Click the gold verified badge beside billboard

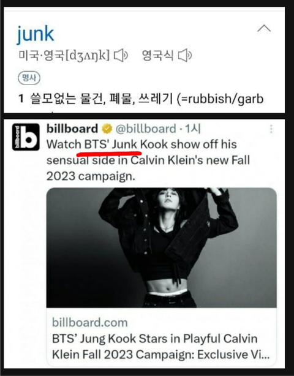(x=107, y=129)
